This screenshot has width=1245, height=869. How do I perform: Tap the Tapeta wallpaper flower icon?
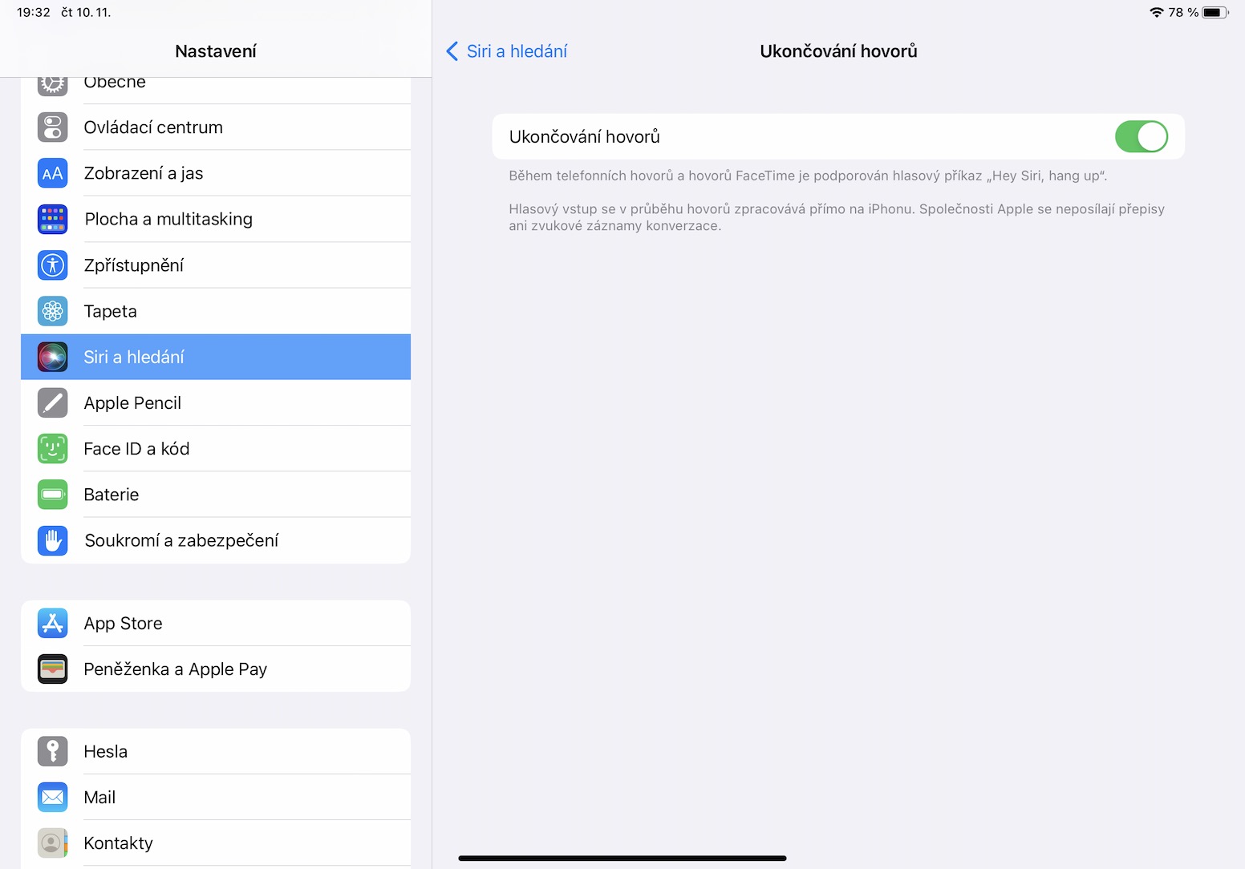click(53, 311)
